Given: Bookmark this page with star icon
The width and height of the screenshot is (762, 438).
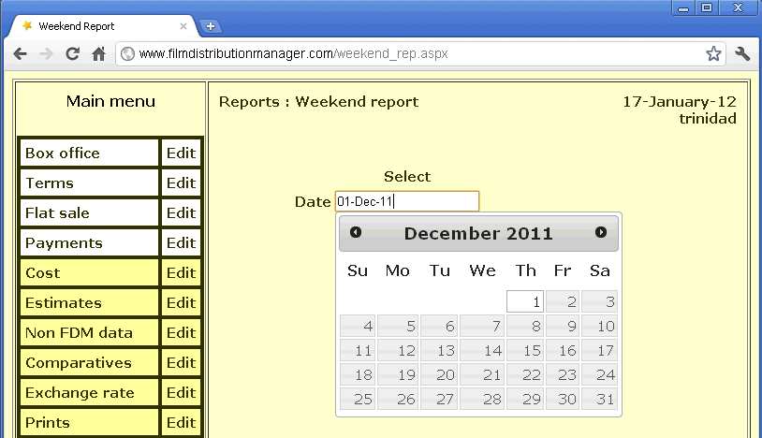Looking at the screenshot, I should [x=713, y=54].
